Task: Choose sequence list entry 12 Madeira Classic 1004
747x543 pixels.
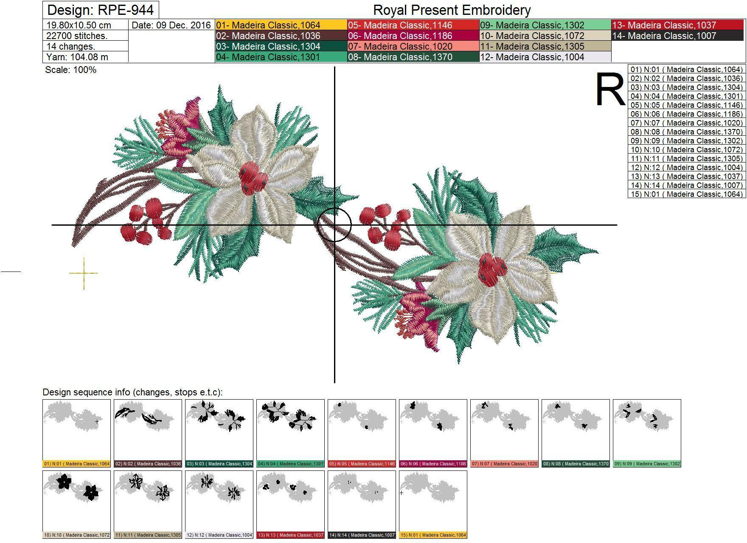Action: click(686, 168)
